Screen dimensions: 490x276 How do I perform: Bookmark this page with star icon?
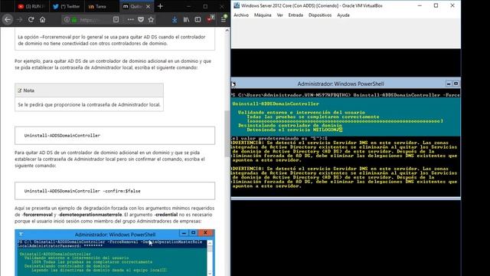click(152, 20)
